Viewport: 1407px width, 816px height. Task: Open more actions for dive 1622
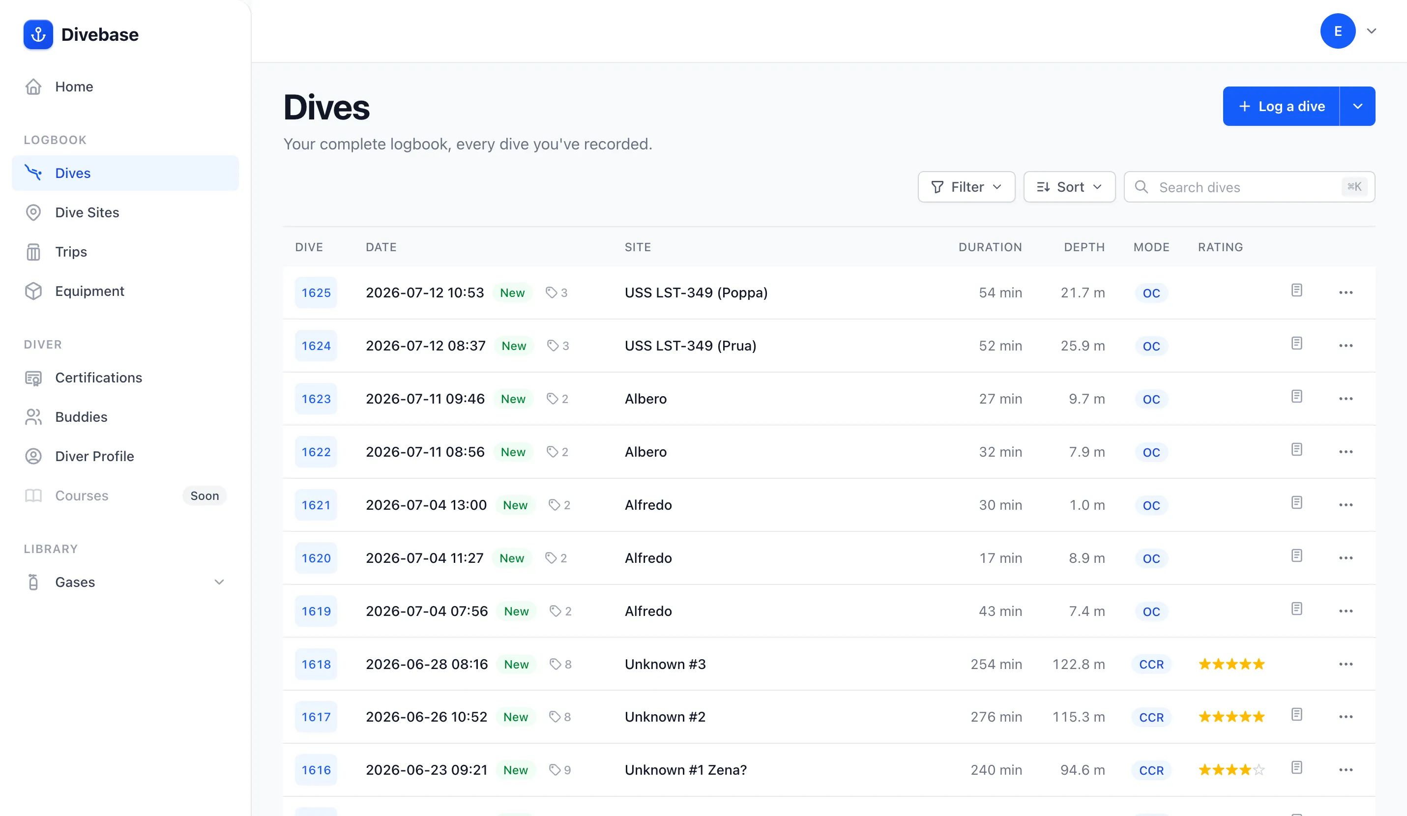pyautogui.click(x=1346, y=452)
